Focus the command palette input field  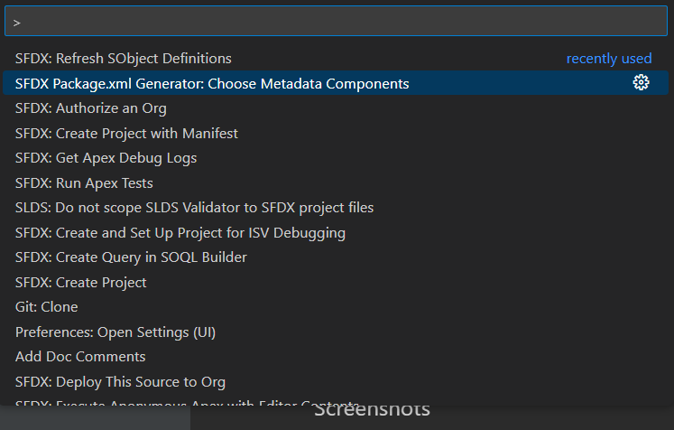336,21
